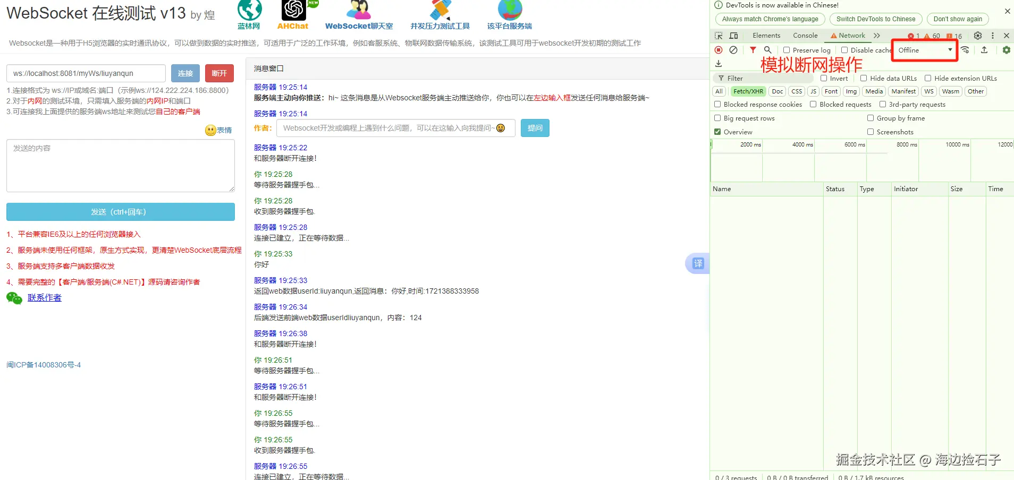Dismiss the DevTools language notification bar
This screenshot has width=1014, height=480.
coord(1008,11)
